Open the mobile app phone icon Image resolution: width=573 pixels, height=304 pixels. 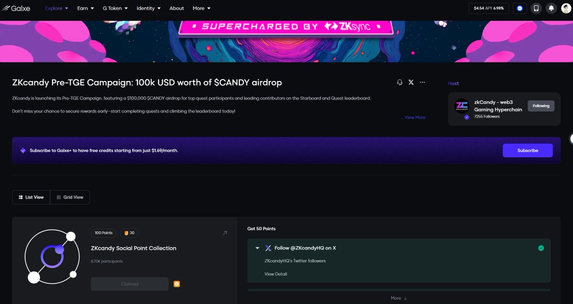536,8
